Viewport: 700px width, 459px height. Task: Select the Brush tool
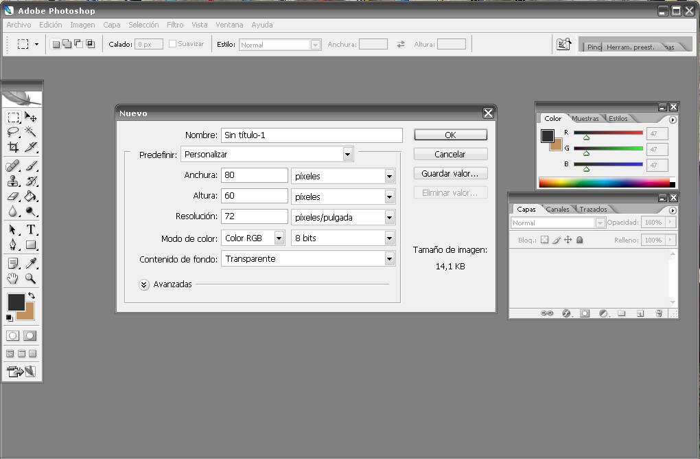pyautogui.click(x=30, y=166)
